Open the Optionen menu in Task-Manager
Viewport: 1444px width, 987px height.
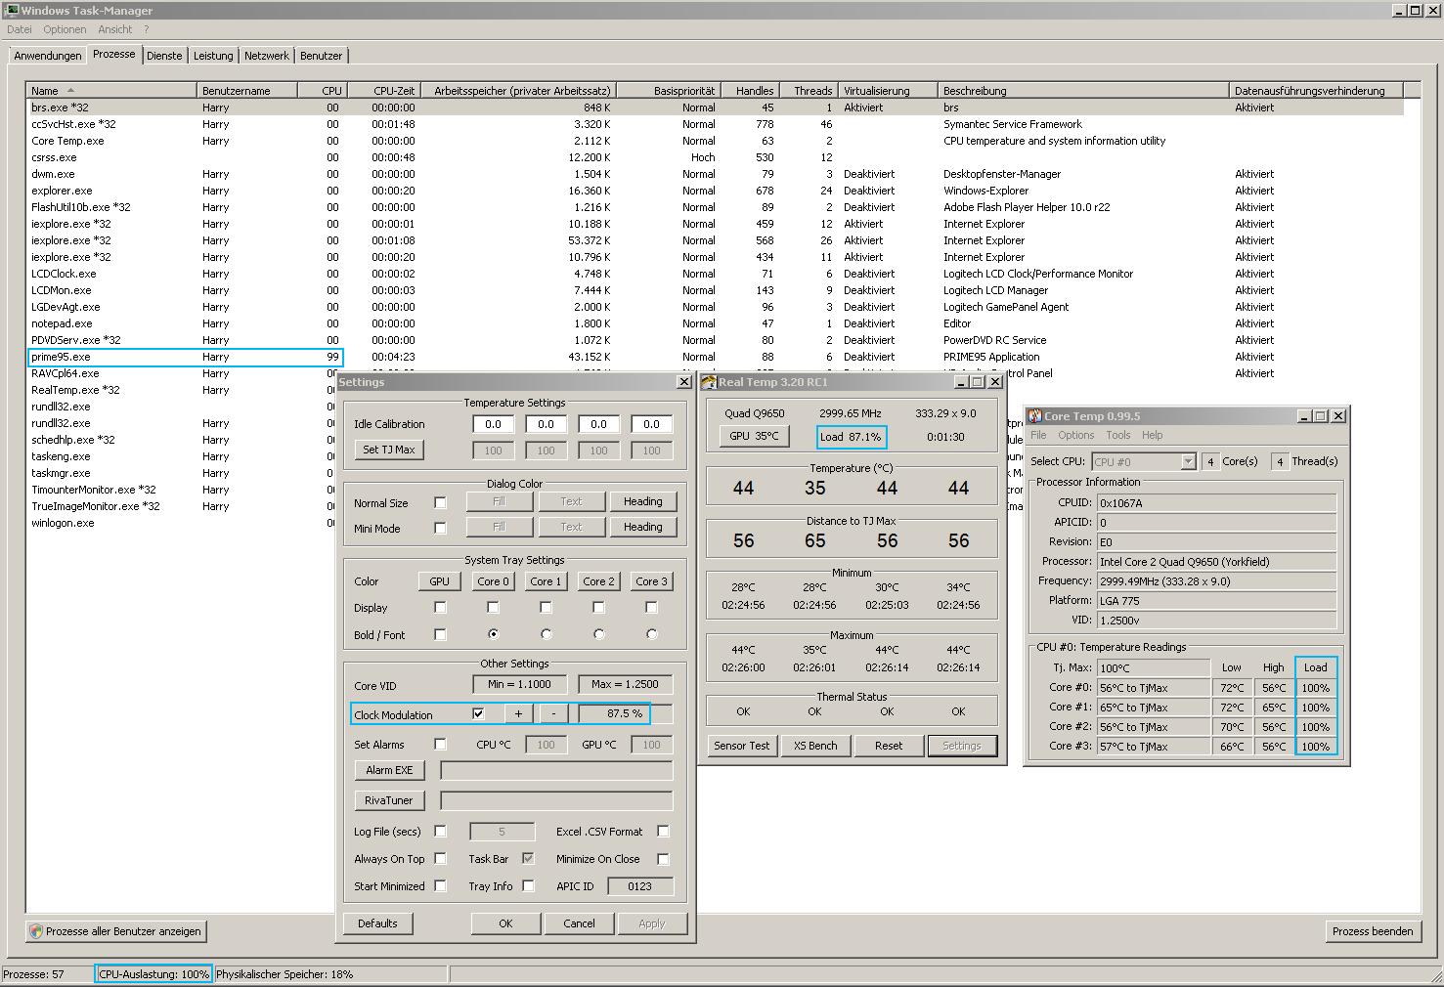(65, 29)
